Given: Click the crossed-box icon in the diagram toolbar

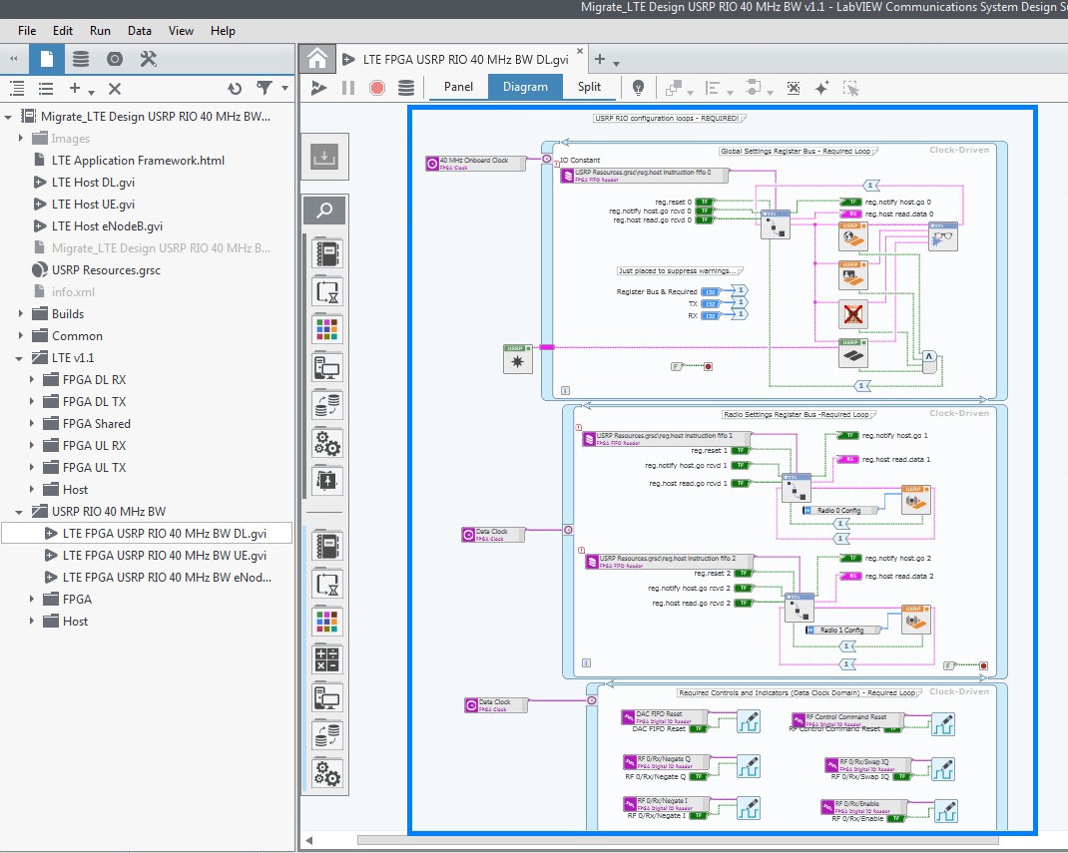Looking at the screenshot, I should tap(794, 88).
